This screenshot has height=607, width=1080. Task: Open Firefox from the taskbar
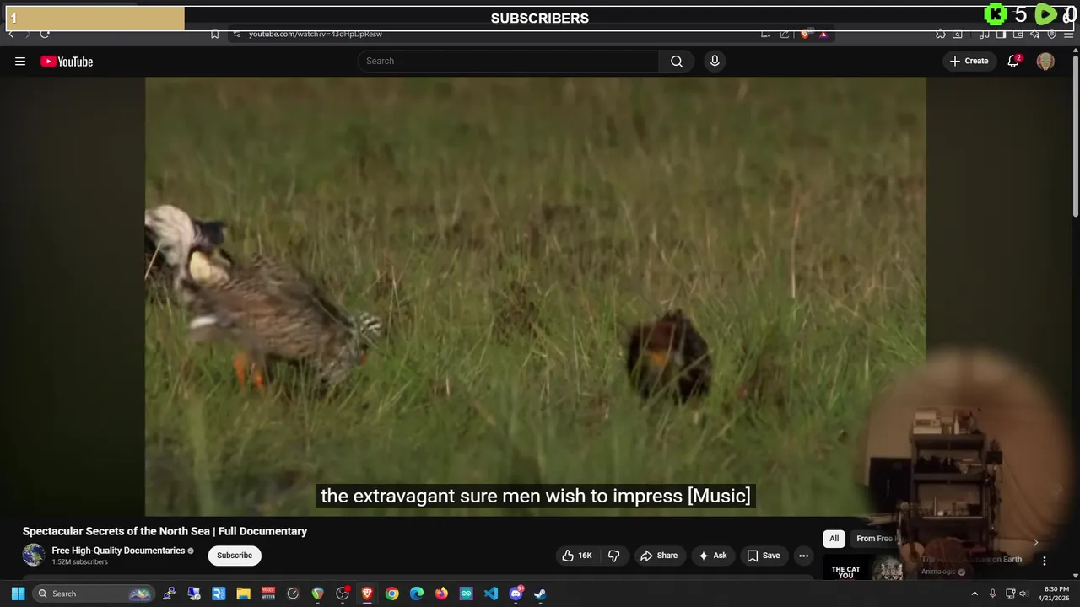[441, 594]
